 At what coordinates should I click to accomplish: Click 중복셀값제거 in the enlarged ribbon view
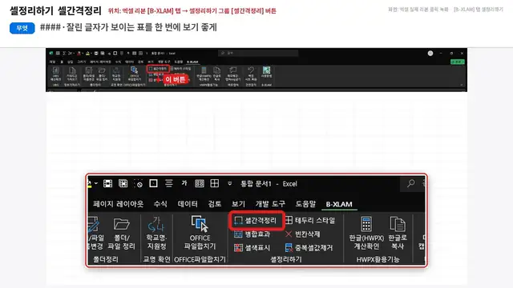click(x=309, y=248)
